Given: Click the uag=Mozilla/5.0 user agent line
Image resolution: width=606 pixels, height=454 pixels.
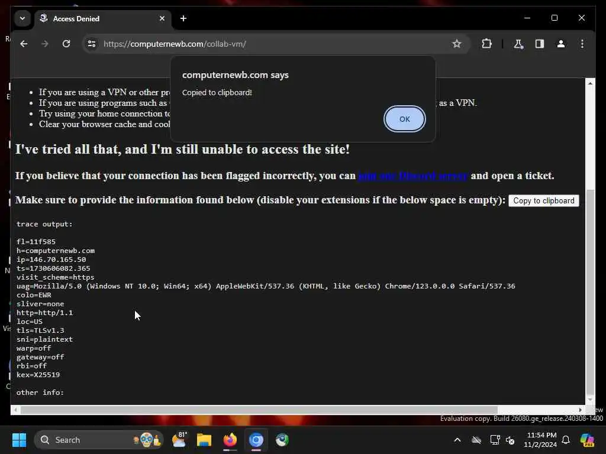Looking at the screenshot, I should coord(266,286).
